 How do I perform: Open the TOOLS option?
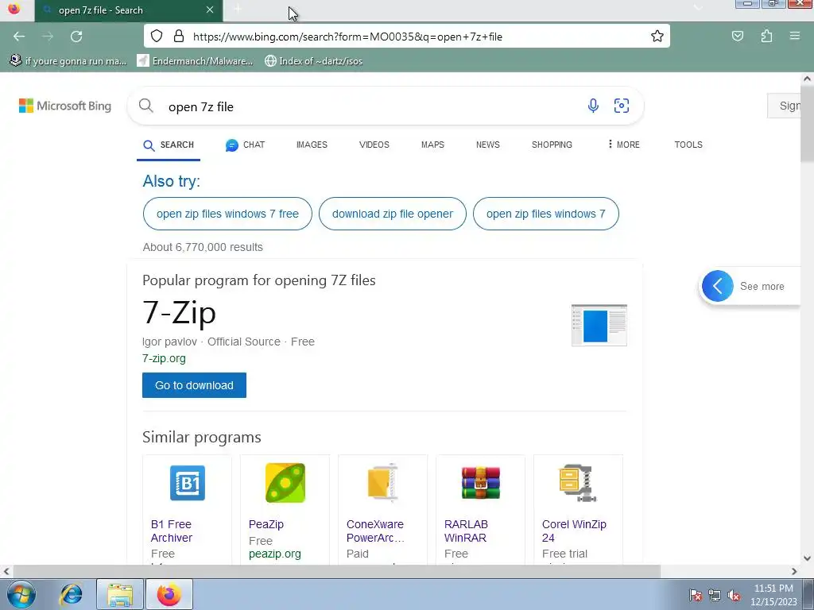coord(688,145)
